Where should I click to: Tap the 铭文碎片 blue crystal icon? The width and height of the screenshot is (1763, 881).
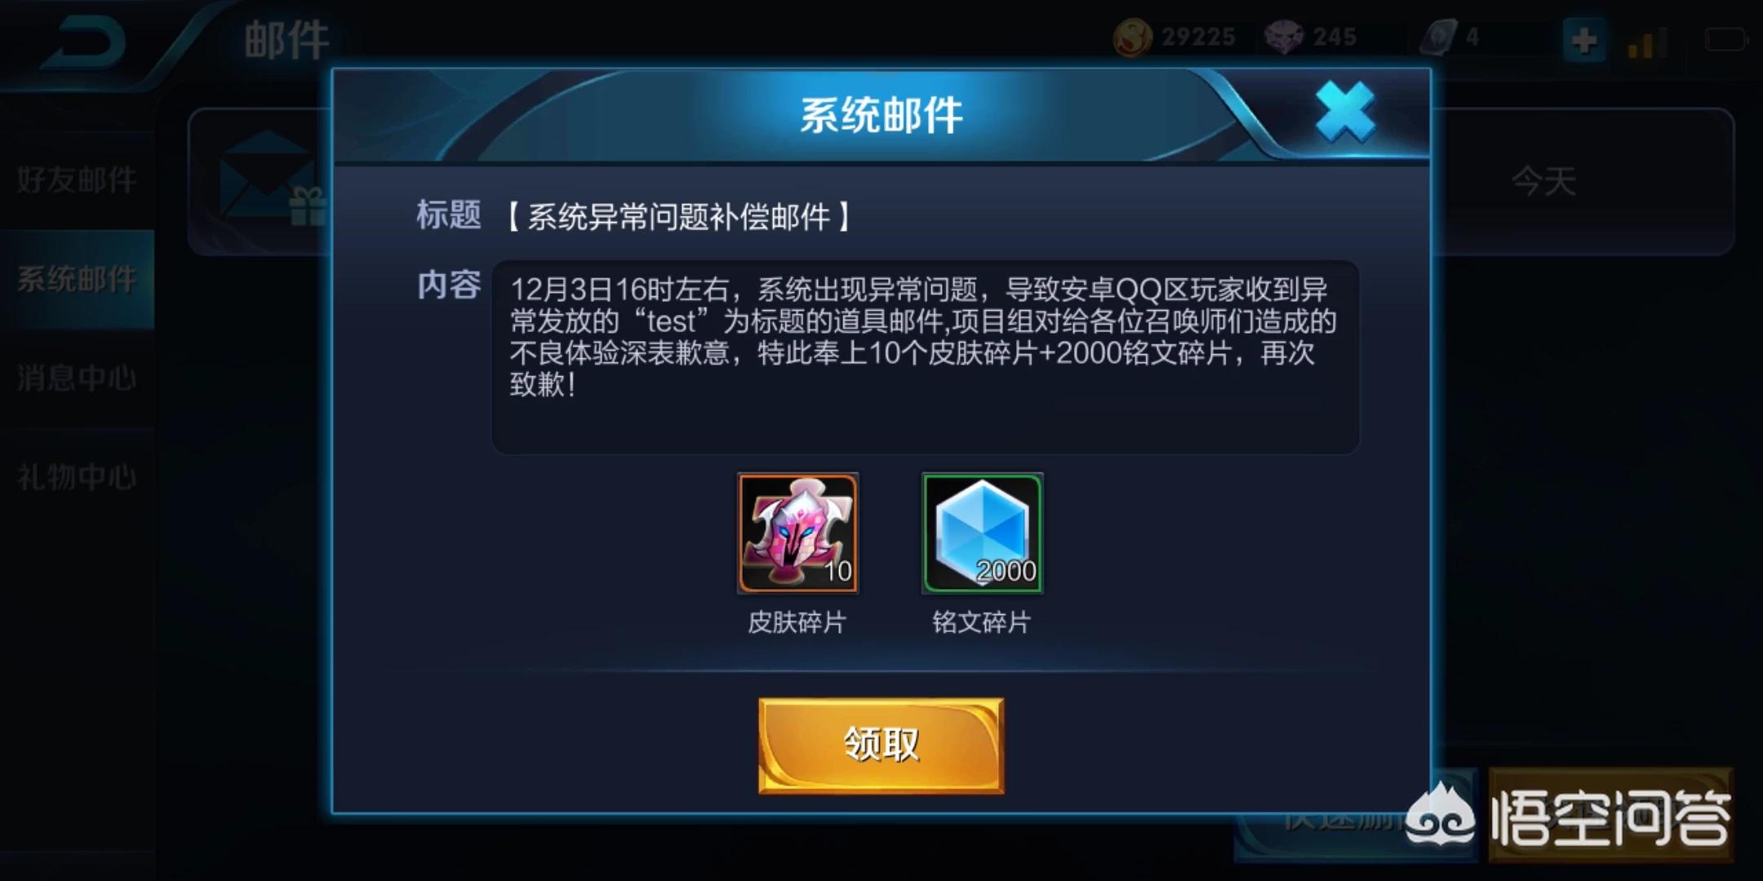pos(982,533)
